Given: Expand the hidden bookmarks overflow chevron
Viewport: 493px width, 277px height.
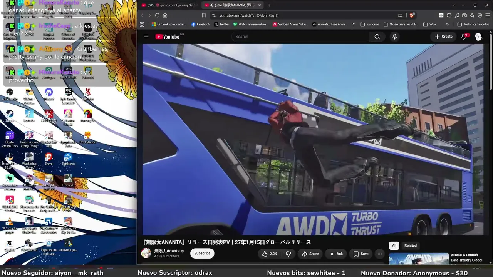Looking at the screenshot, I should coord(447,24).
